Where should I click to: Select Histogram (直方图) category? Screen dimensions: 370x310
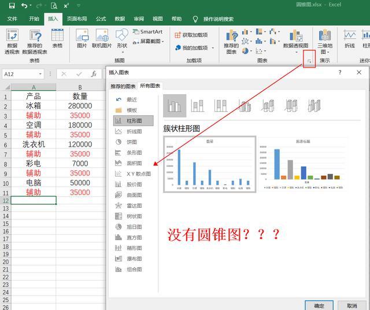pyautogui.click(x=134, y=237)
